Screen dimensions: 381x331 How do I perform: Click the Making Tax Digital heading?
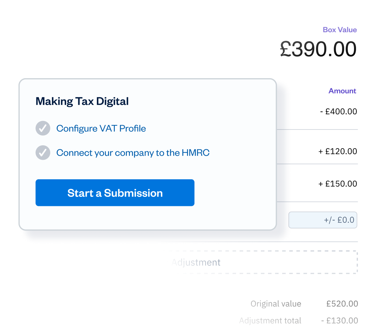click(x=82, y=101)
